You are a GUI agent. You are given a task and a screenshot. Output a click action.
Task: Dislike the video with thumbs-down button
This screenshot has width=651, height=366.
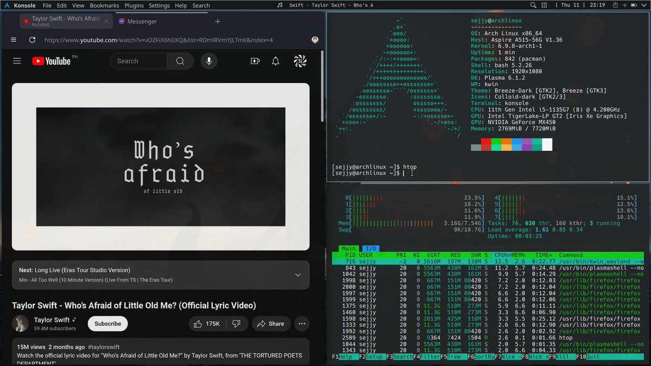(236, 324)
